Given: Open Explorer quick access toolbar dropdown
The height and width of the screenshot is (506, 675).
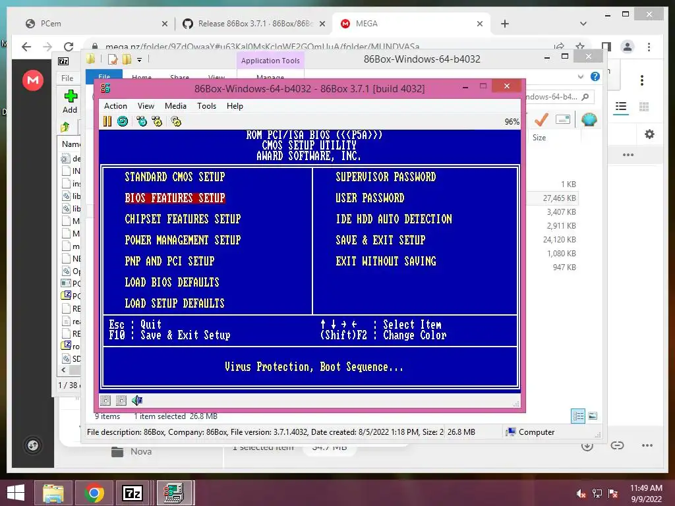Looking at the screenshot, I should click(140, 59).
